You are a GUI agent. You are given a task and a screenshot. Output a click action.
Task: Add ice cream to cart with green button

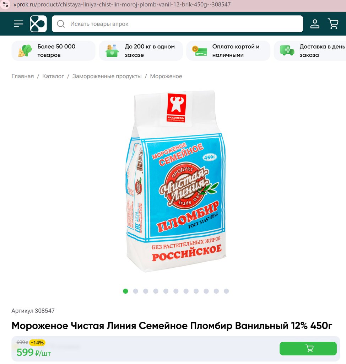click(x=308, y=348)
